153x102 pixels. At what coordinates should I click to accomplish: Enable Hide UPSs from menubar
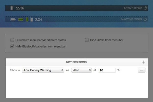(87, 40)
